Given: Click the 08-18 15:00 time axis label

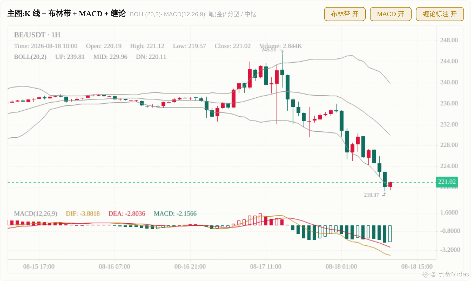Looking at the screenshot, I should (x=417, y=267).
